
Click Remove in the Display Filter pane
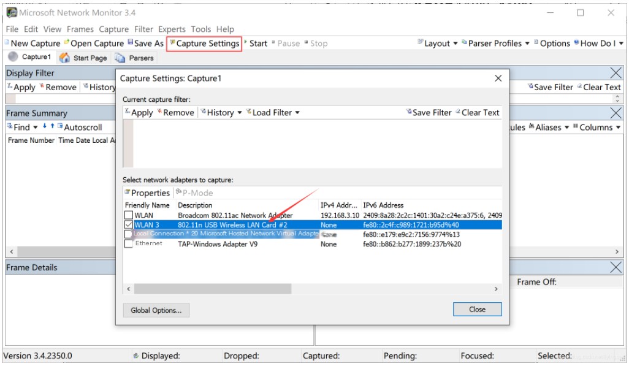(58, 87)
